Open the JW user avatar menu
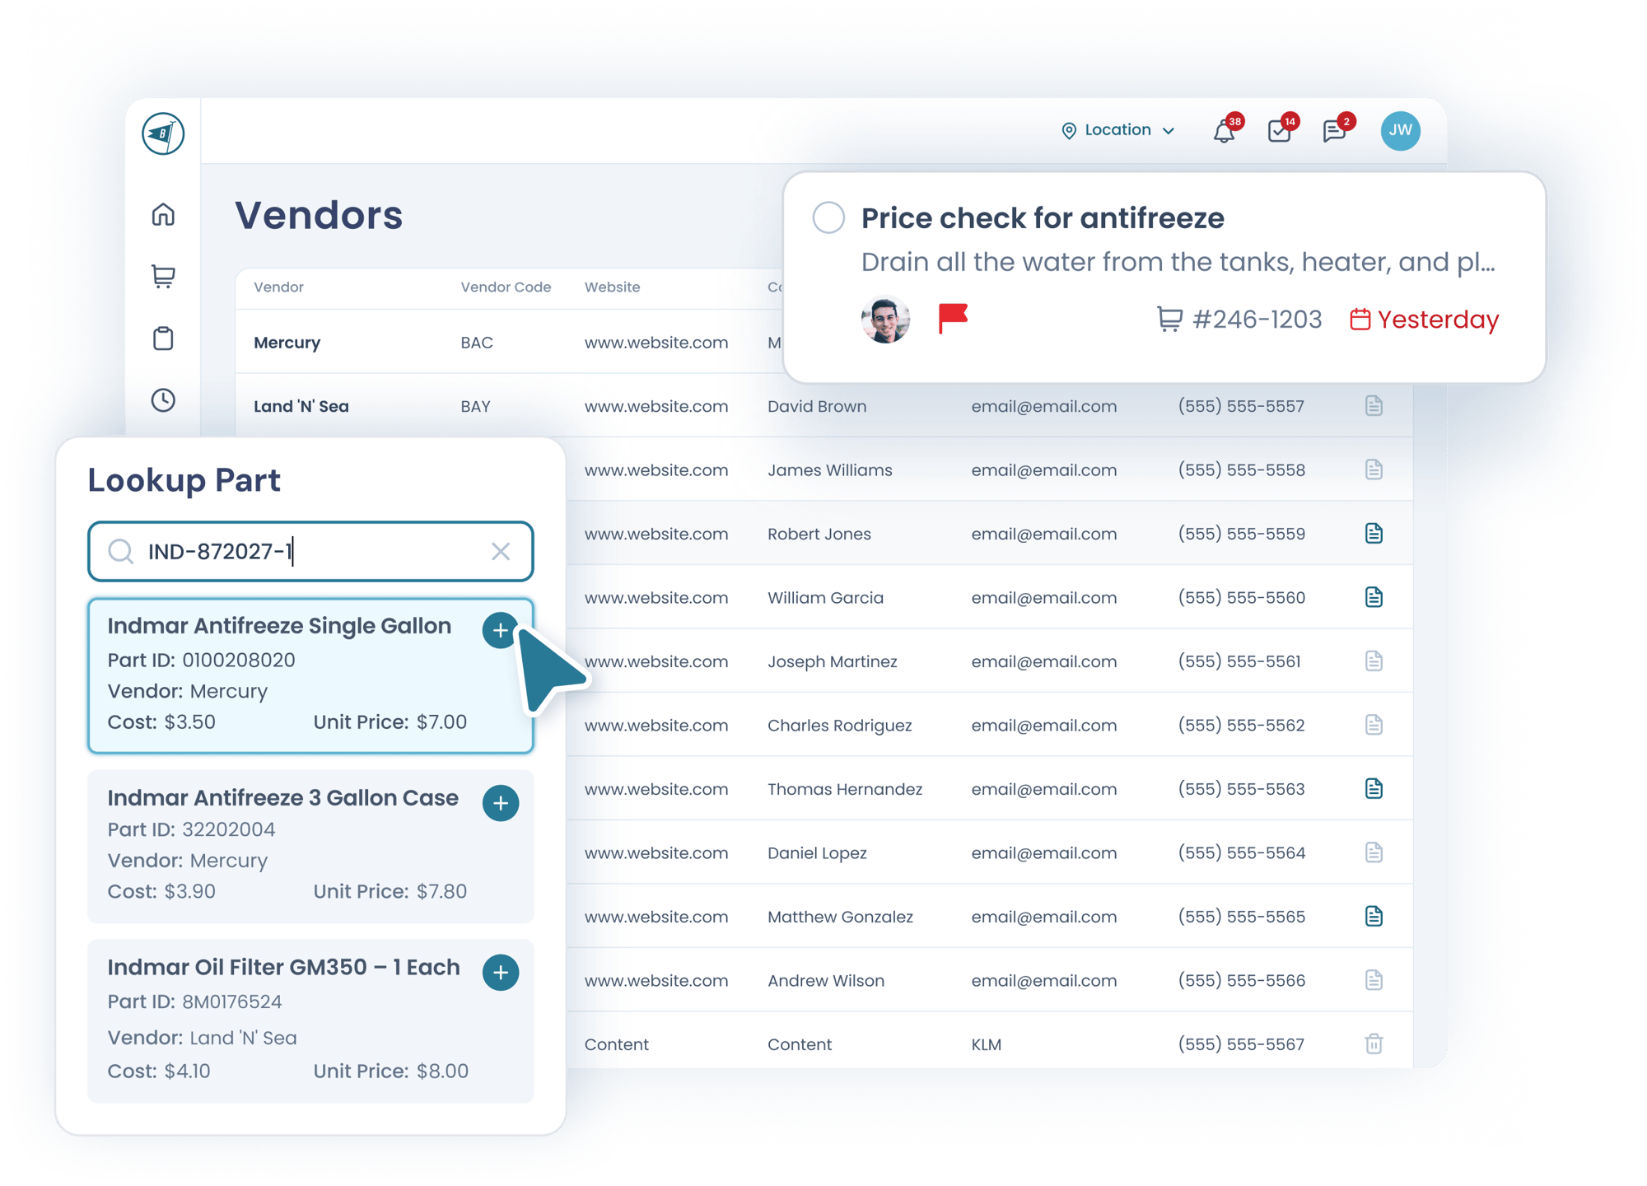1647x1186 pixels. [x=1400, y=131]
